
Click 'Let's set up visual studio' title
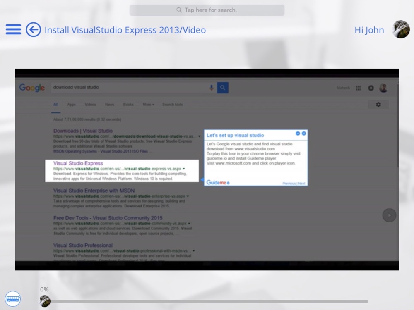(235, 135)
